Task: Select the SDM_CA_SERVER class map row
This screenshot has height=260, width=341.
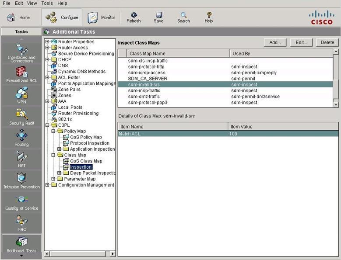Action: (x=225, y=79)
